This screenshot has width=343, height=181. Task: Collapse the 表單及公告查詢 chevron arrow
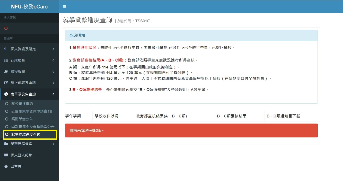pyautogui.click(x=53, y=94)
